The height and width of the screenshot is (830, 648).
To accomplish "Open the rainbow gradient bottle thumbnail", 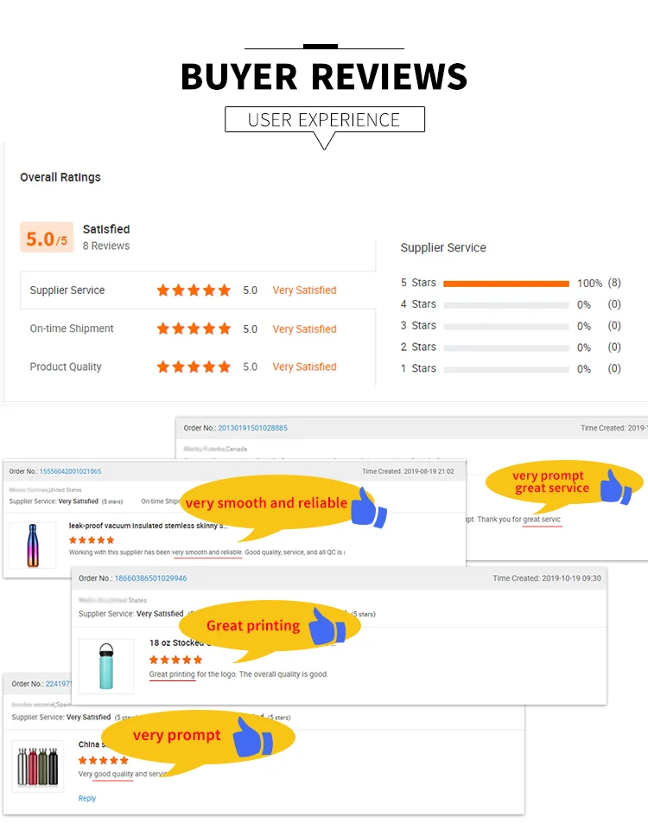I will coord(33,545).
